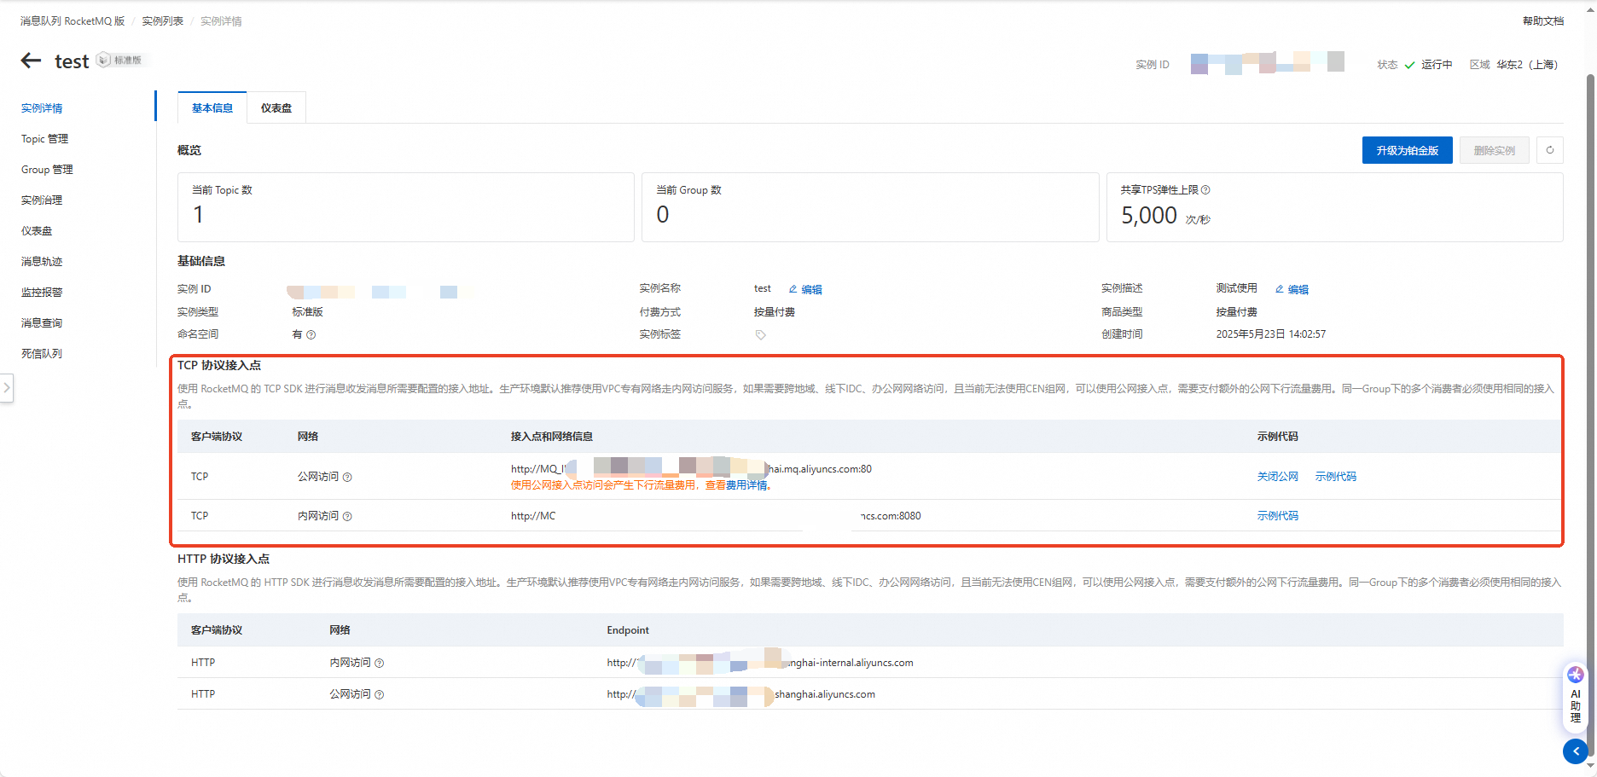Viewport: 1597px width, 777px height.
Task: Click the 5,000 次/秒 TPS value
Action: click(x=1165, y=216)
